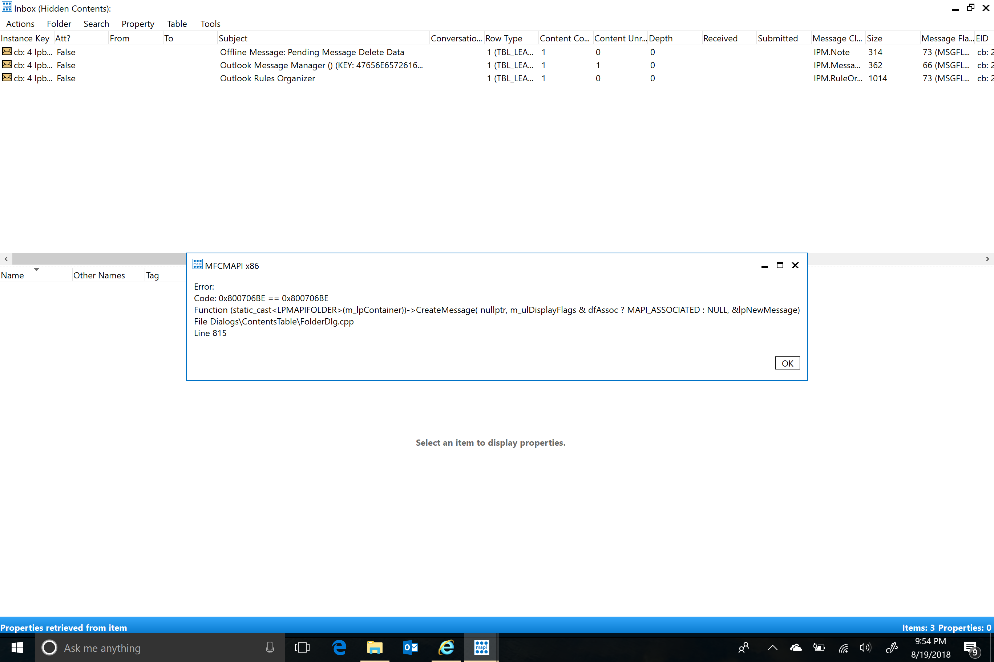Open the Tools menu
The image size is (994, 662).
pos(210,24)
